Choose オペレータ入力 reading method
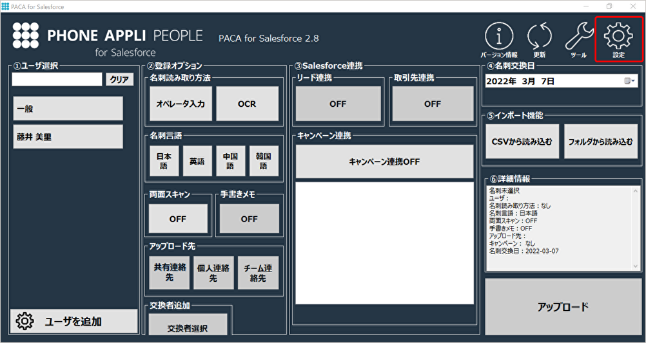 (181, 104)
